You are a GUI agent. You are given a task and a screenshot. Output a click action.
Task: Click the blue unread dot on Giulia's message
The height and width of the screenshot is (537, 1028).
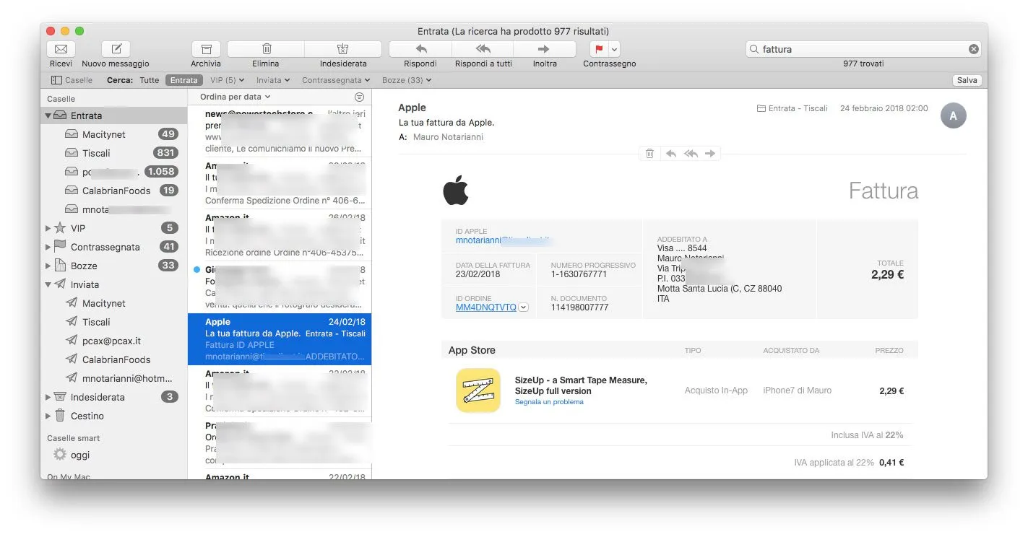click(x=195, y=269)
